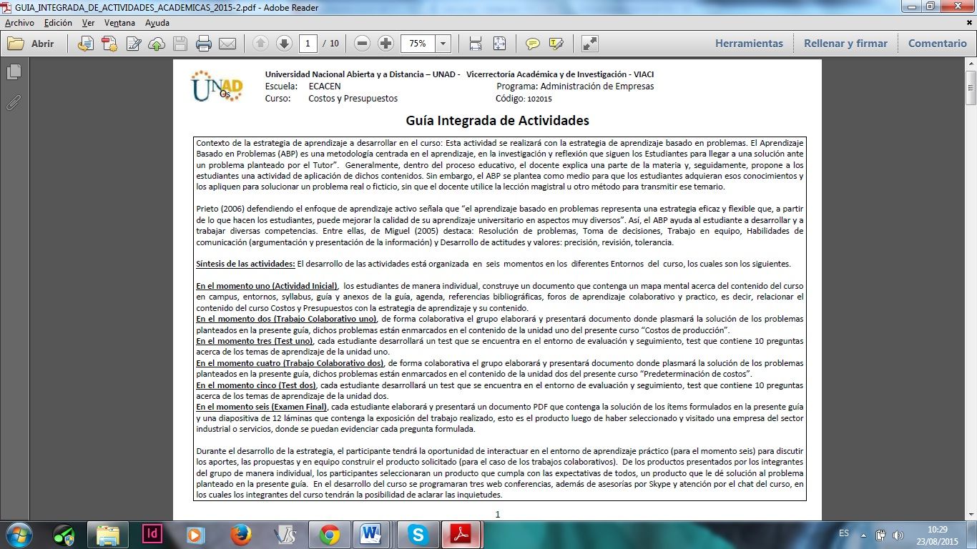Viewport: 977px width, 549px height.
Task: Switch to read mode view
Action: point(590,44)
